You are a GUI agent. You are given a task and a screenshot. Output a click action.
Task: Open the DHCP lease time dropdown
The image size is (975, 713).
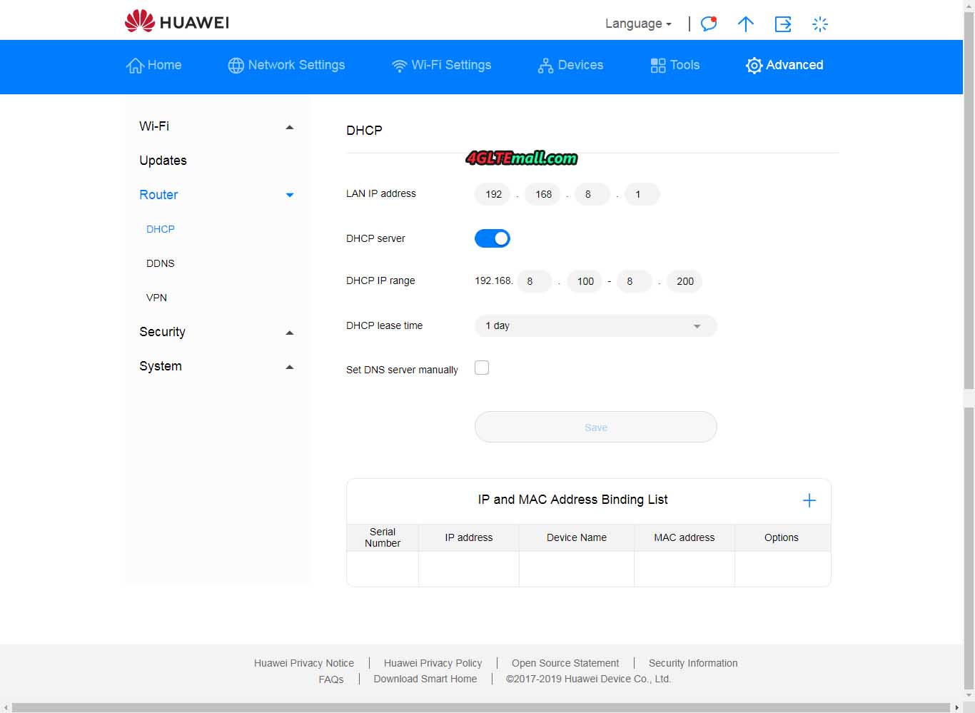(x=595, y=326)
